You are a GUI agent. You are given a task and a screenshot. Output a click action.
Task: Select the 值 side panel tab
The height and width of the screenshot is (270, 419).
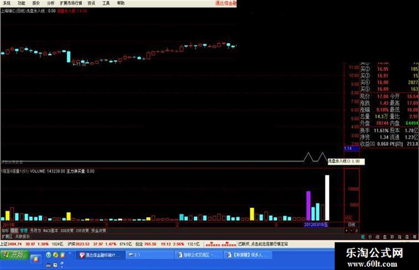[x=407, y=237]
